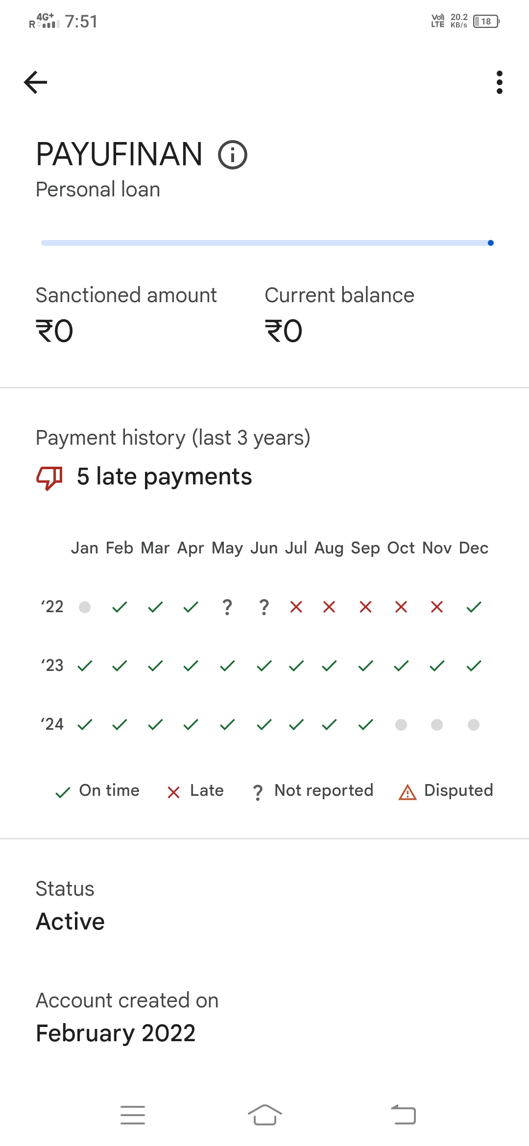Tap the Late legend cross icon
The image size is (529, 1146).
[x=173, y=792]
